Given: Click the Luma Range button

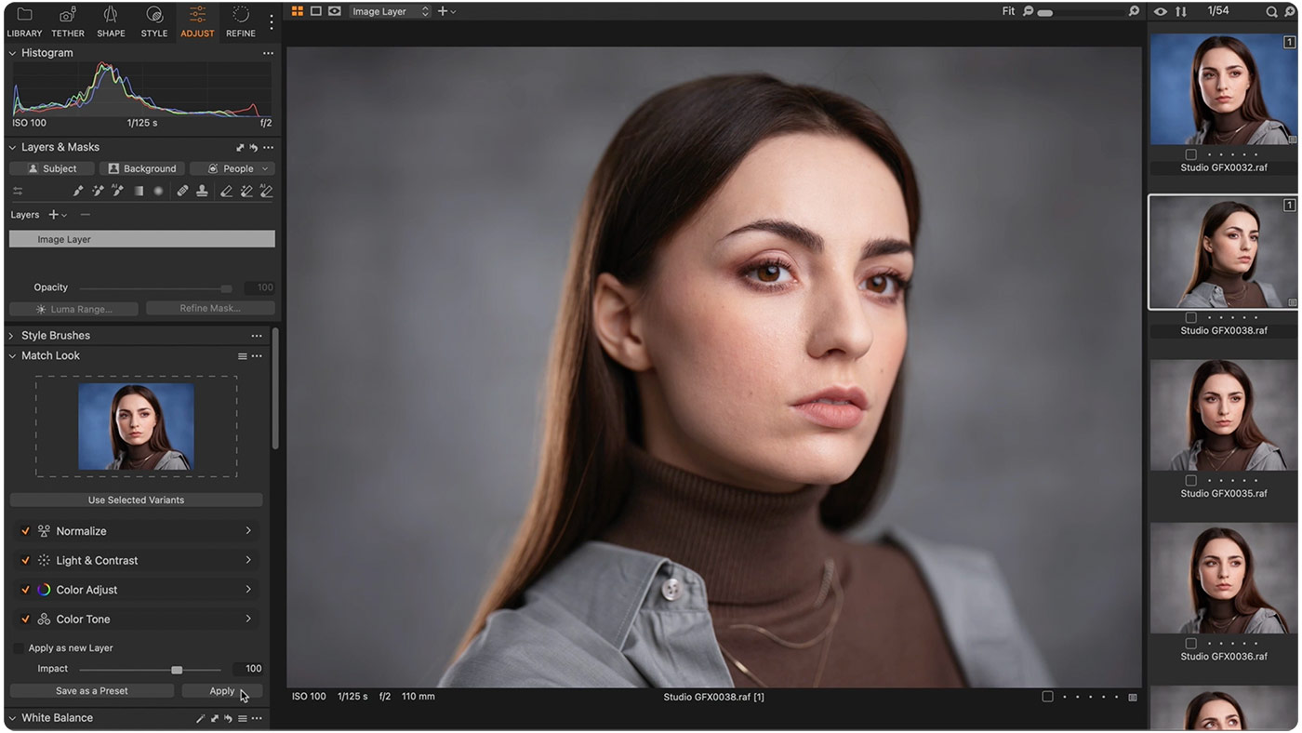Looking at the screenshot, I should tap(74, 309).
